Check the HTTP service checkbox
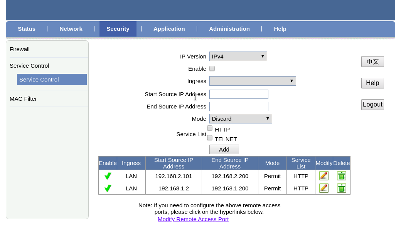Image resolution: width=396 pixels, height=230 pixels. [210, 128]
